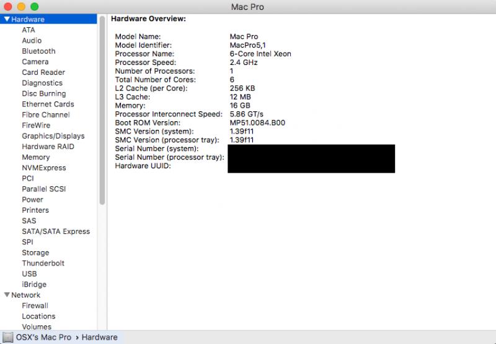Click the SMC Version (system) 1.39f11 value
This screenshot has height=344, width=496.
(x=242, y=131)
